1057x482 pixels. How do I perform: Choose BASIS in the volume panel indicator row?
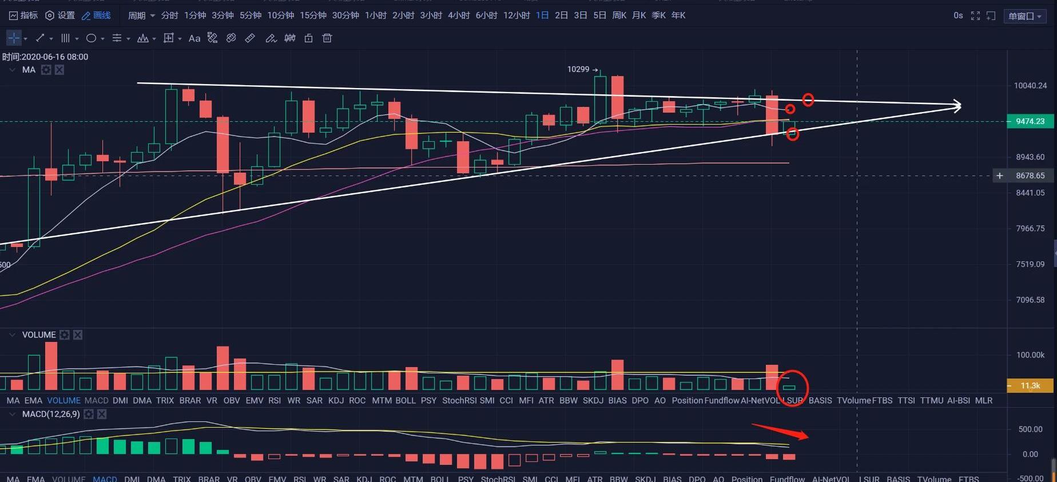[x=820, y=400]
